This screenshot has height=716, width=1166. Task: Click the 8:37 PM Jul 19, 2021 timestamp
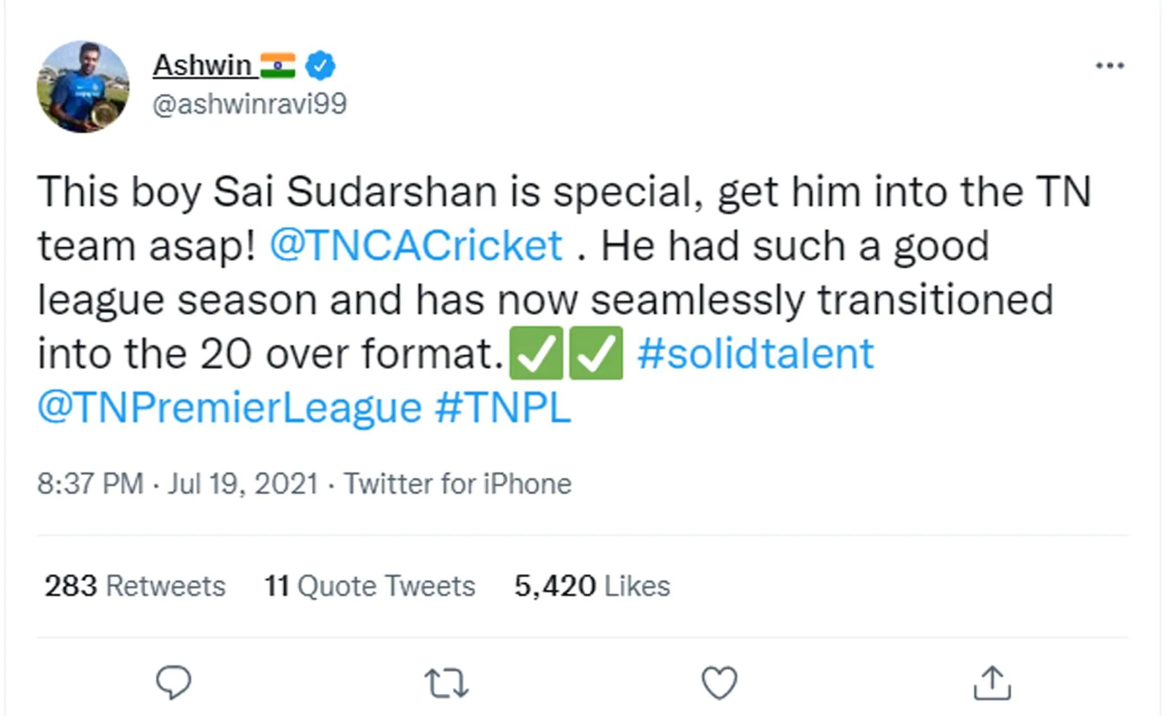177,484
